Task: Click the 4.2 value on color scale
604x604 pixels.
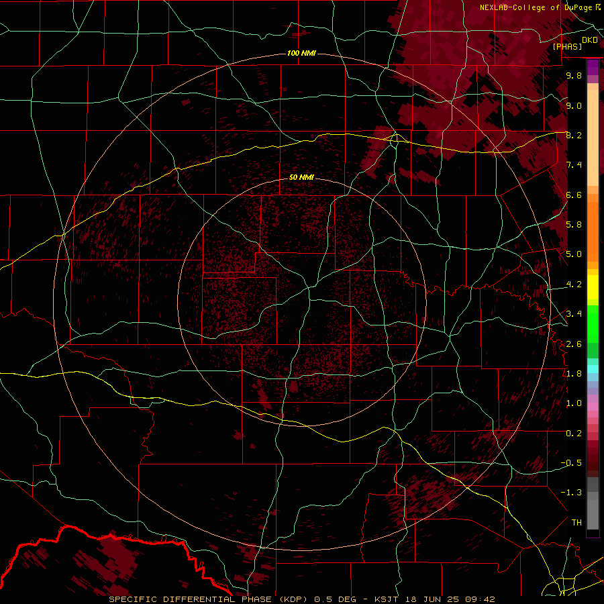Action: [x=574, y=285]
